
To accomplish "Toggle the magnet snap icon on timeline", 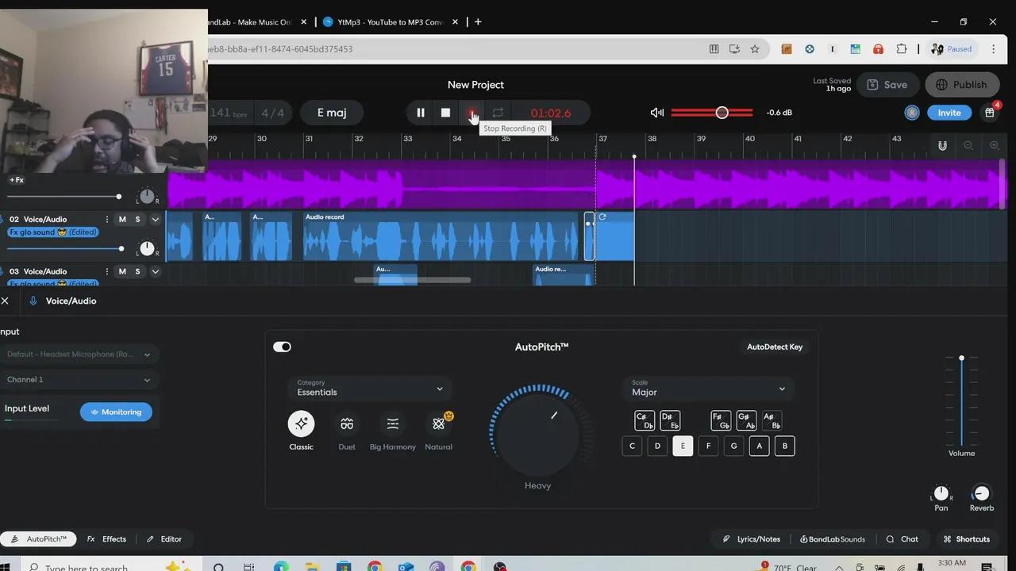I will pos(942,145).
